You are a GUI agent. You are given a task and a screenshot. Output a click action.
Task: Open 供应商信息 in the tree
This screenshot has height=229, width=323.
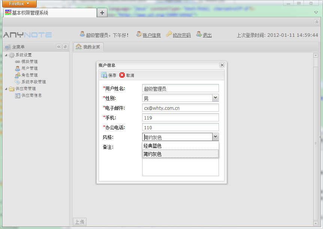tap(31, 95)
